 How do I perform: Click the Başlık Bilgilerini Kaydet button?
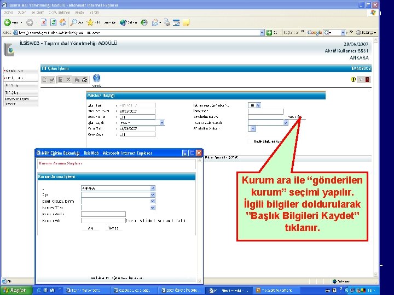coord(268,141)
